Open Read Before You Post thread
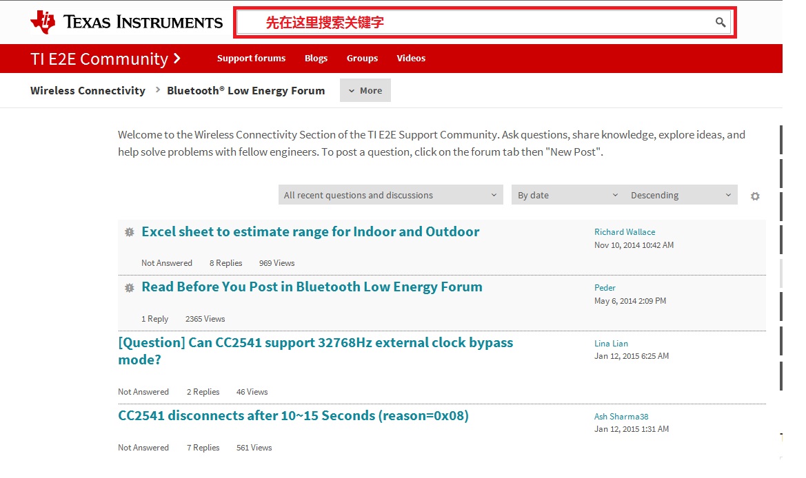Image resolution: width=806 pixels, height=478 pixels. [x=312, y=287]
